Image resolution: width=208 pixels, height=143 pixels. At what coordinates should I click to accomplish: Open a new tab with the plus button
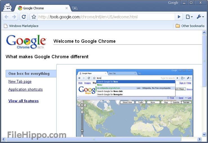coord(75,8)
